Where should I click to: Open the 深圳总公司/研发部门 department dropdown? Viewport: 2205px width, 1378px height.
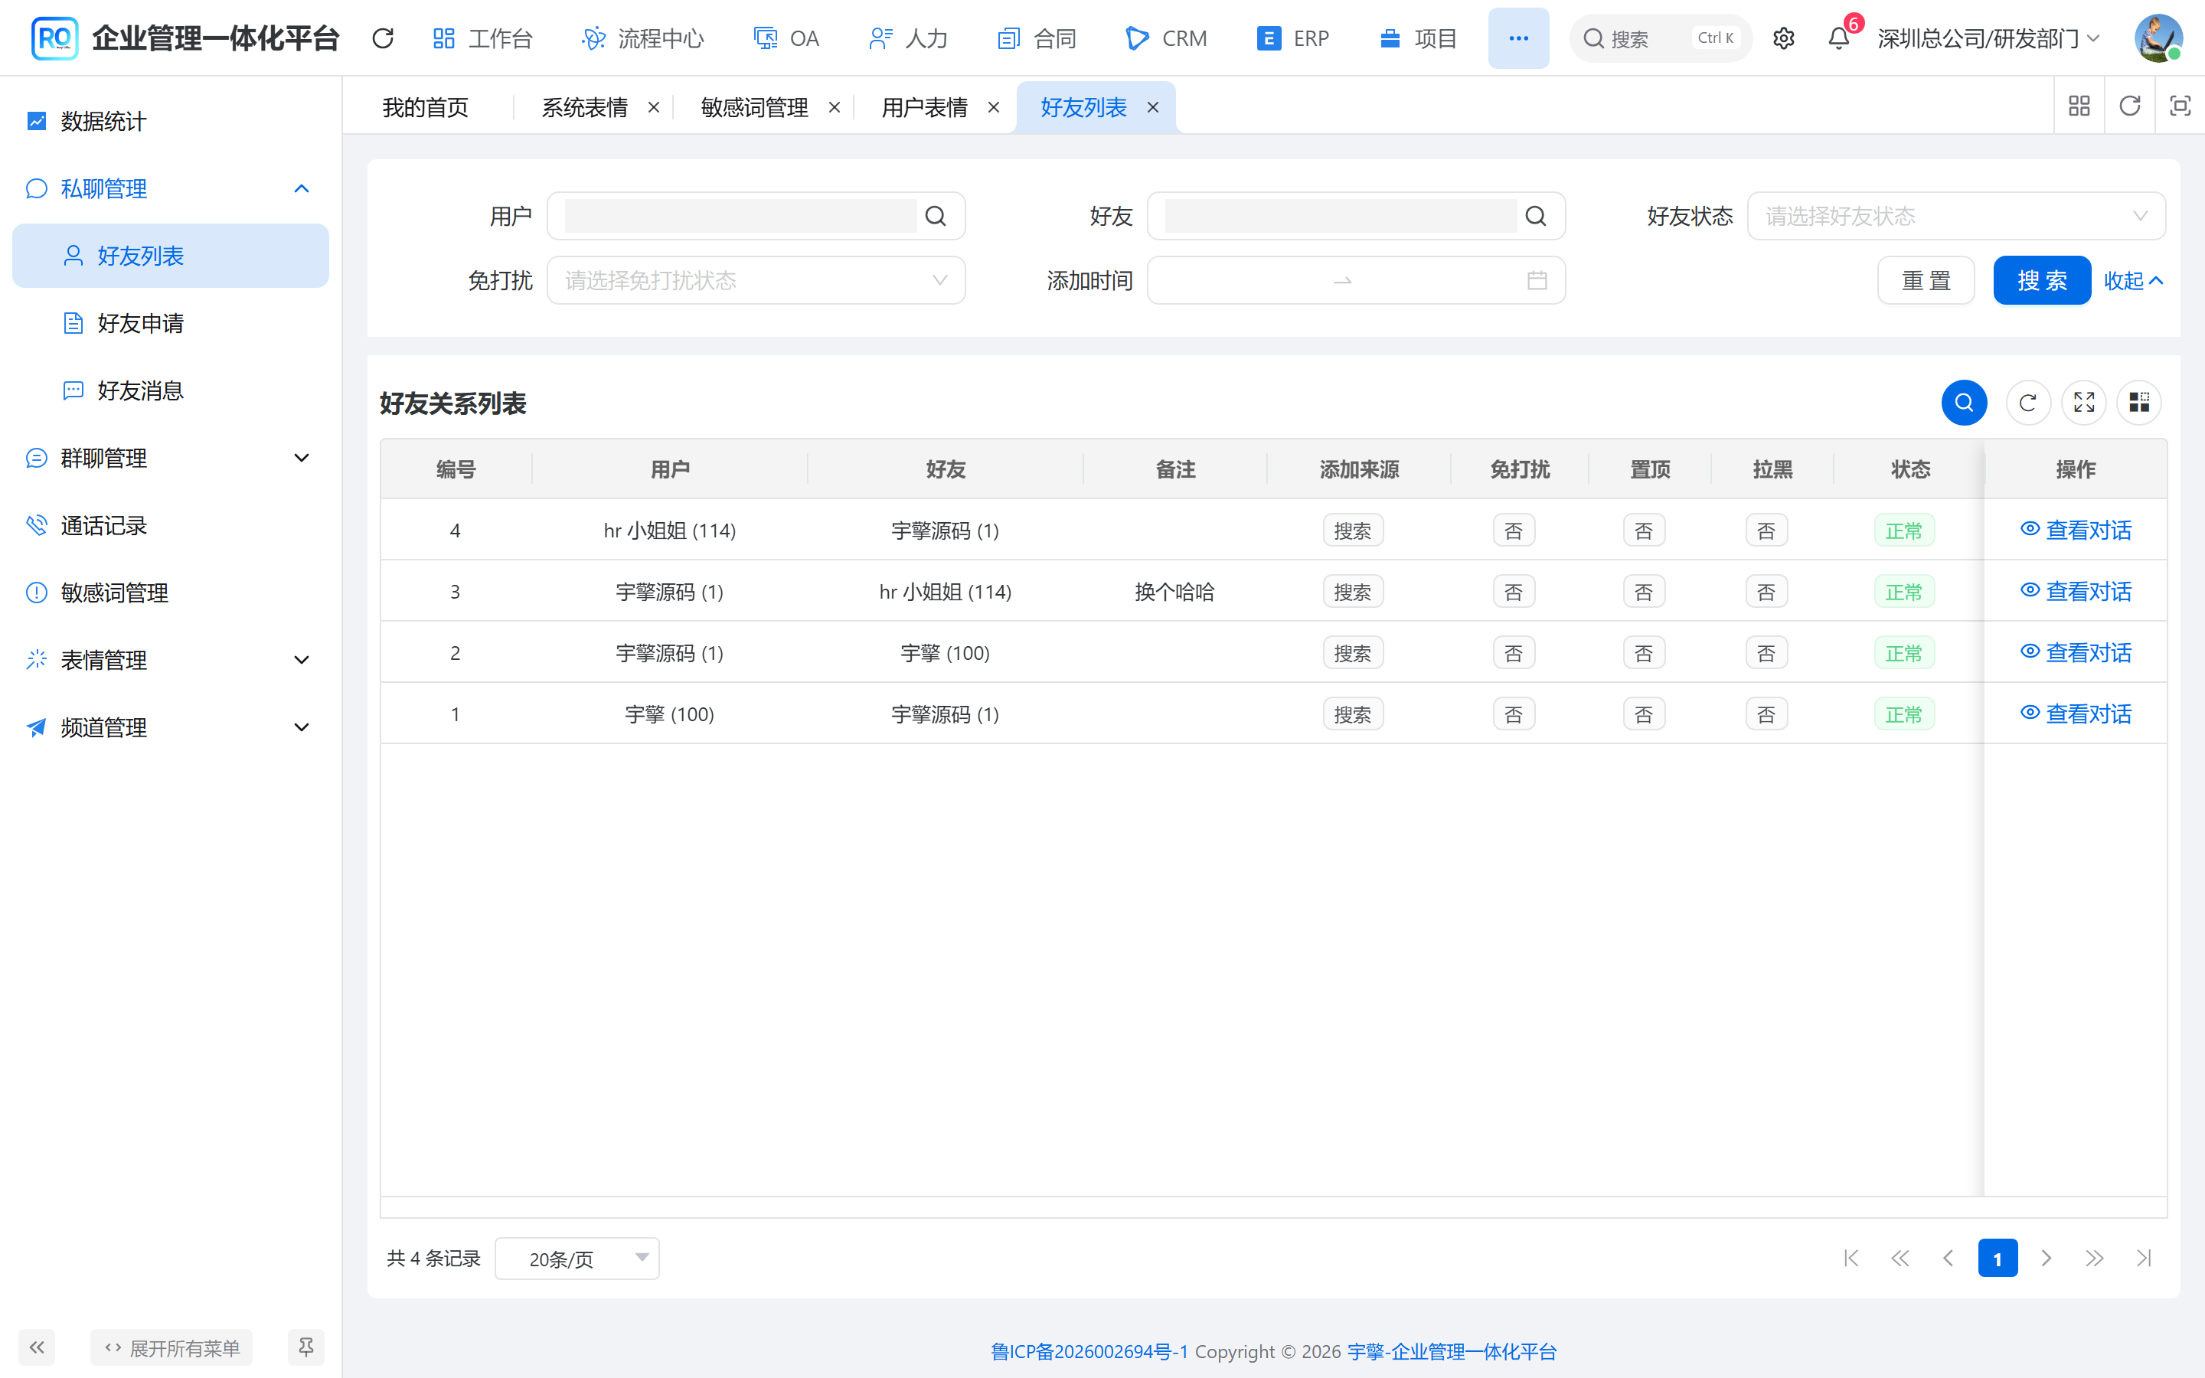[x=1990, y=38]
